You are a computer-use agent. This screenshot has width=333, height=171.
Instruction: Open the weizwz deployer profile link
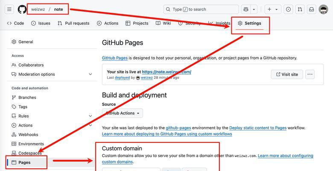pos(147,78)
